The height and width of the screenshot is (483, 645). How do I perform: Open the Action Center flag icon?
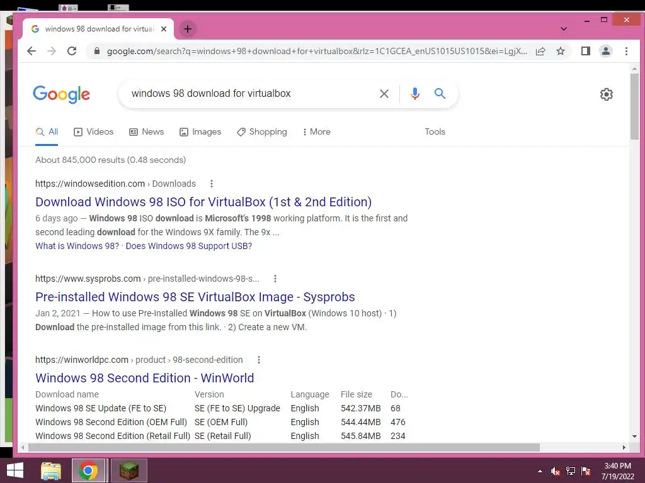click(586, 471)
